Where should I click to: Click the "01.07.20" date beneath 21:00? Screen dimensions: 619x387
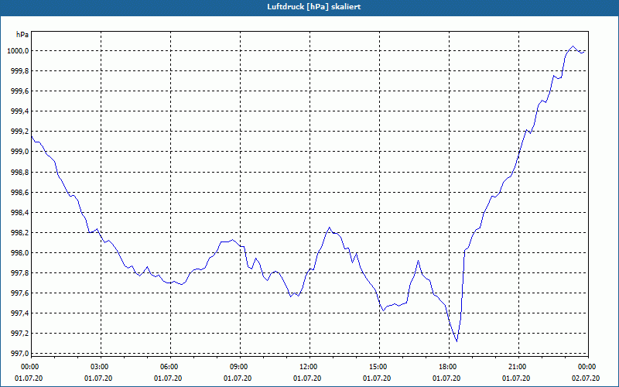(x=517, y=378)
